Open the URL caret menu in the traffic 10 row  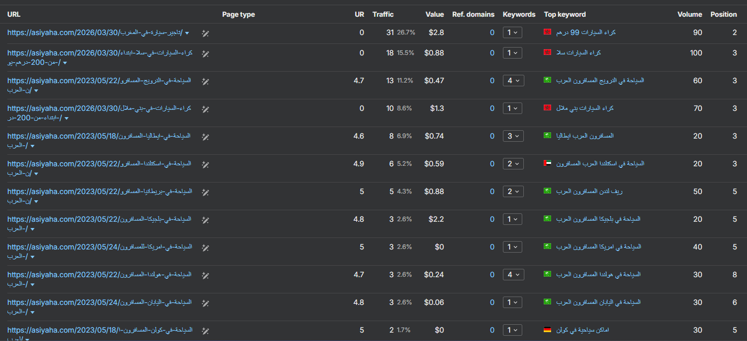point(66,119)
